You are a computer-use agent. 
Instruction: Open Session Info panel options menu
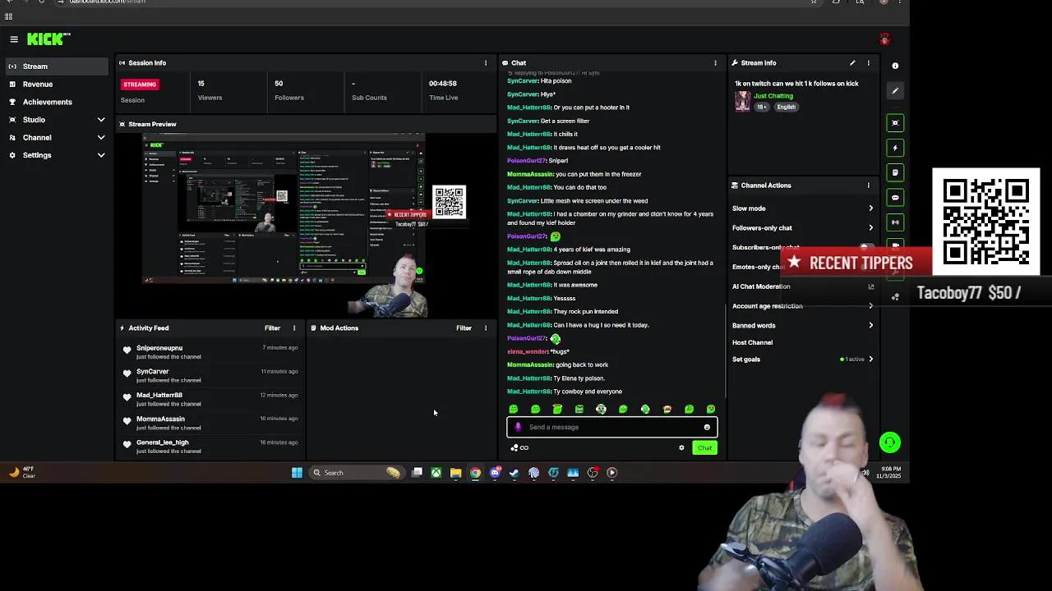486,63
